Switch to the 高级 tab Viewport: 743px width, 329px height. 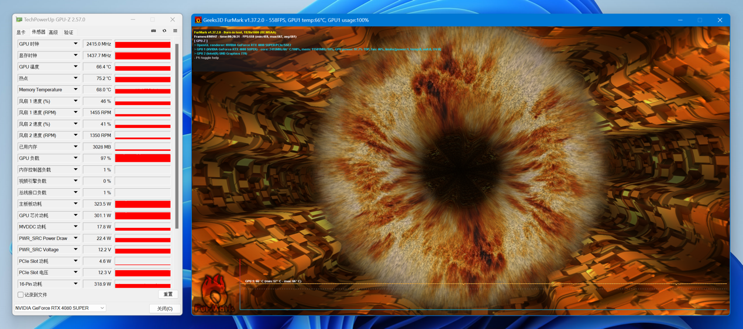click(x=53, y=32)
